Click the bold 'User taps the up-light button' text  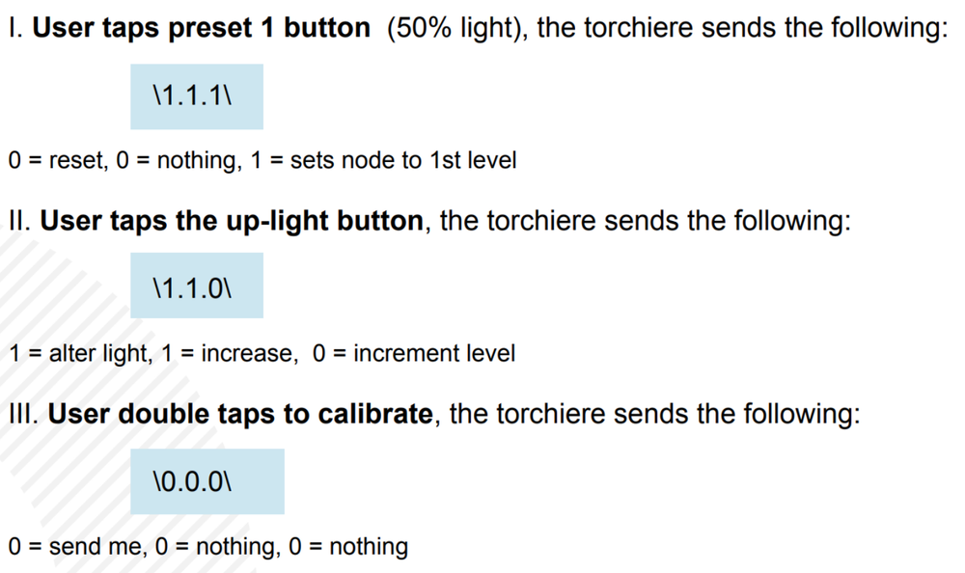pyautogui.click(x=232, y=222)
